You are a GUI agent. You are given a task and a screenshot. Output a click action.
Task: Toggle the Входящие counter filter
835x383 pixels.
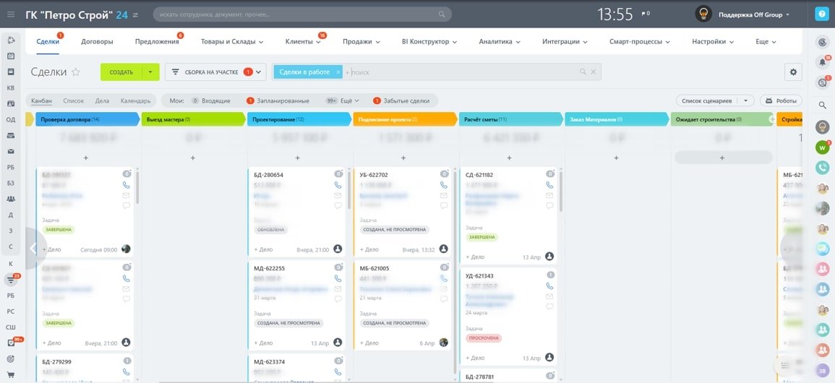[x=211, y=100]
